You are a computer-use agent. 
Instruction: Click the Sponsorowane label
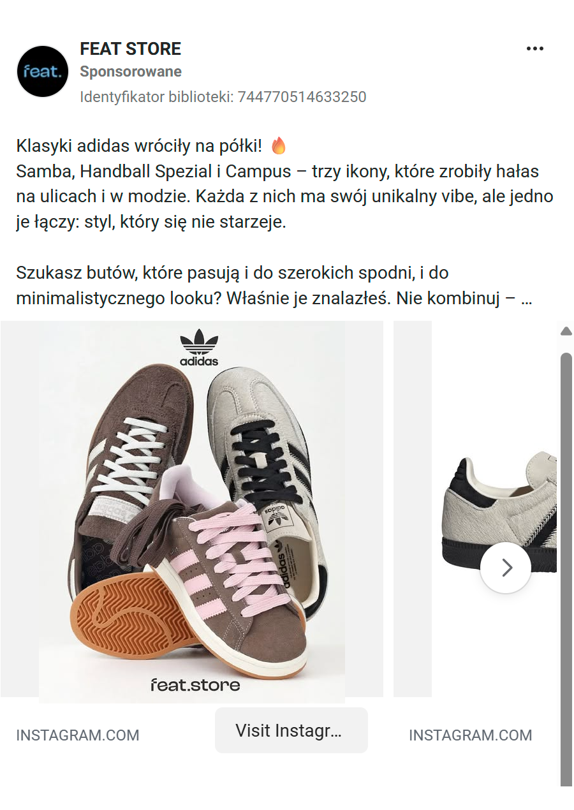131,71
